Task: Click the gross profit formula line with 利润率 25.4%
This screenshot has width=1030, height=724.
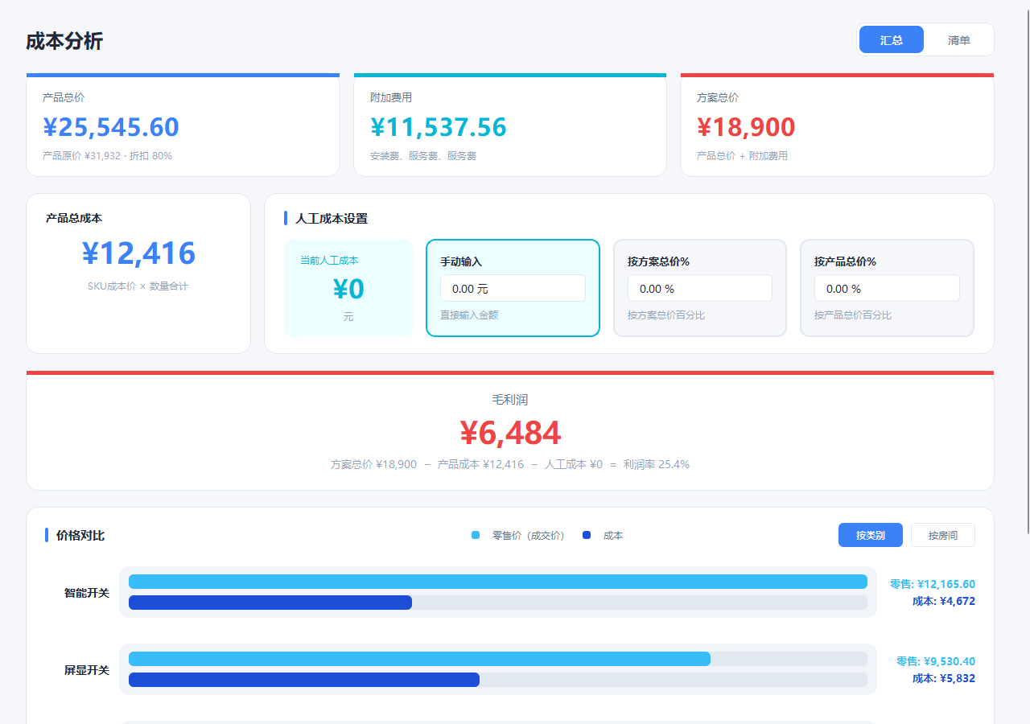Action: tap(510, 464)
